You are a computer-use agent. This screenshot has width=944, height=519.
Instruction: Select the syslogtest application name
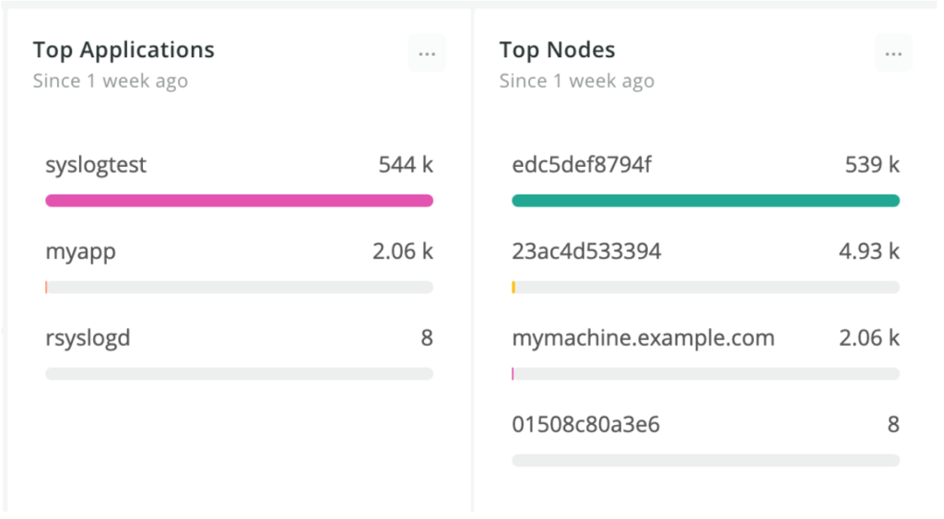[96, 166]
